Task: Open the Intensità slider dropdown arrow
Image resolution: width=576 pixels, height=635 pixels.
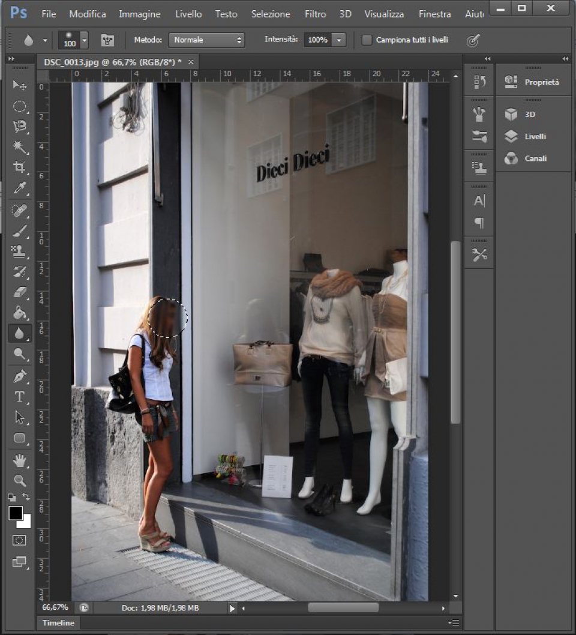Action: click(x=339, y=40)
